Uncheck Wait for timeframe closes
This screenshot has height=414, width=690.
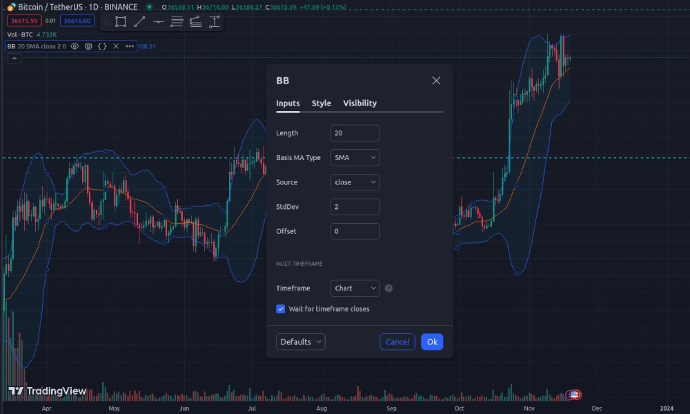click(x=280, y=309)
